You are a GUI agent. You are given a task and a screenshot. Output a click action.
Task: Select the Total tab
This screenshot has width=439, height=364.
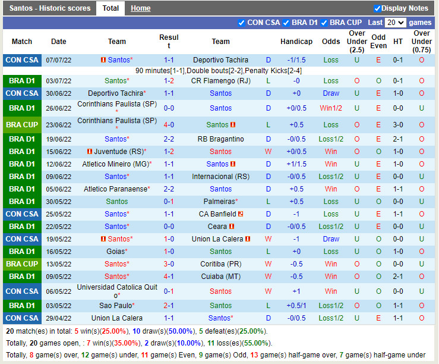(110, 8)
